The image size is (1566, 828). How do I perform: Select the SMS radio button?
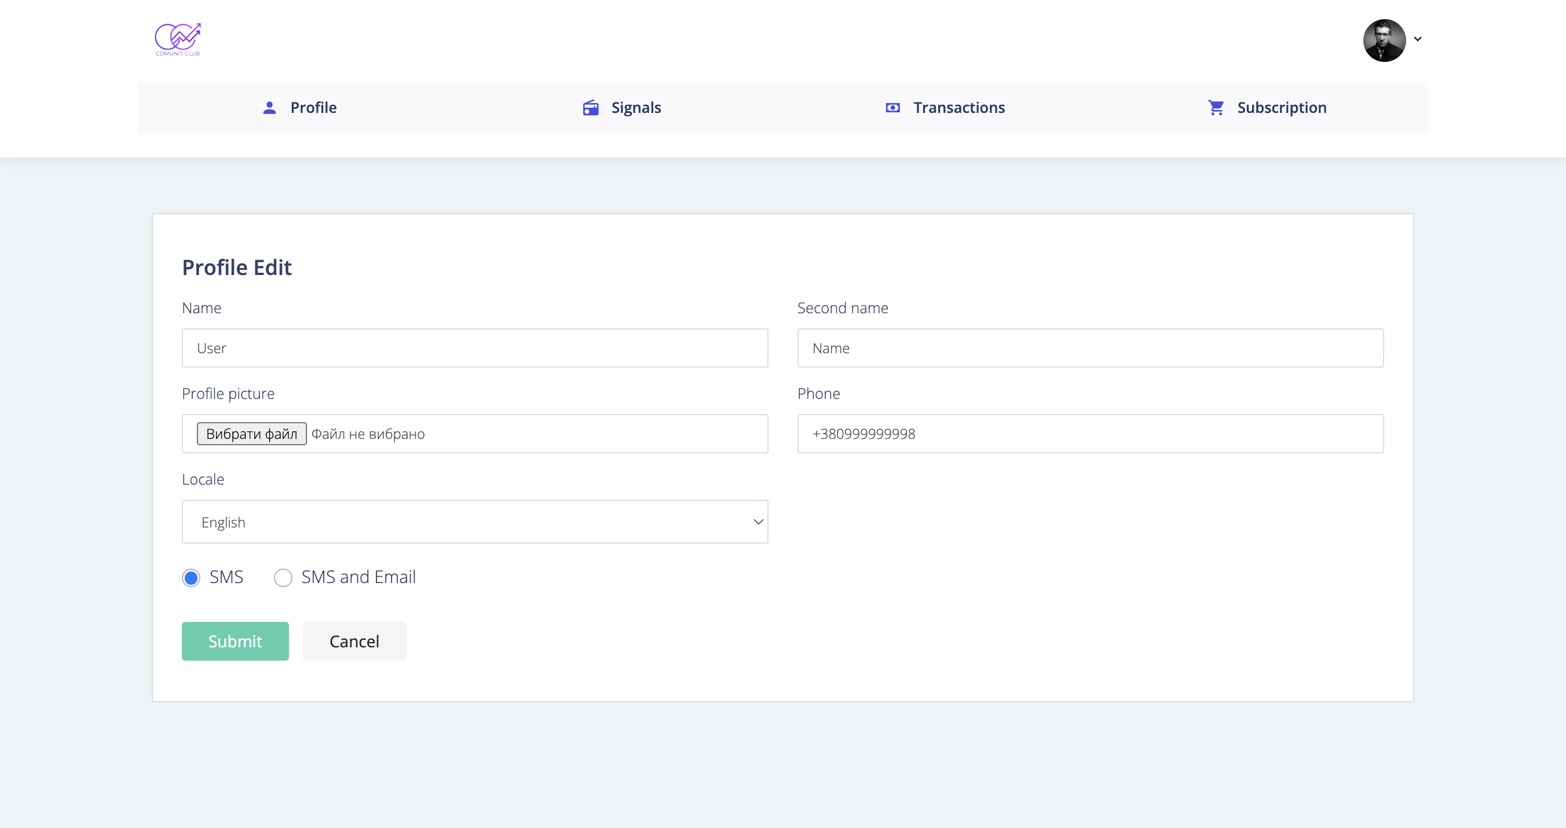point(191,577)
